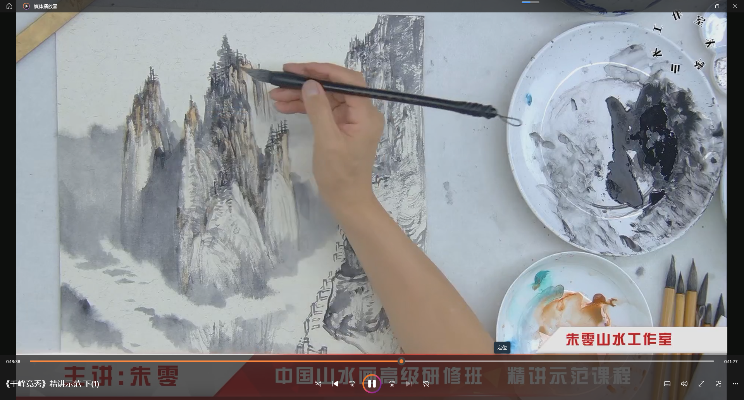Enter full screen mode
Image resolution: width=744 pixels, height=400 pixels.
(x=701, y=384)
